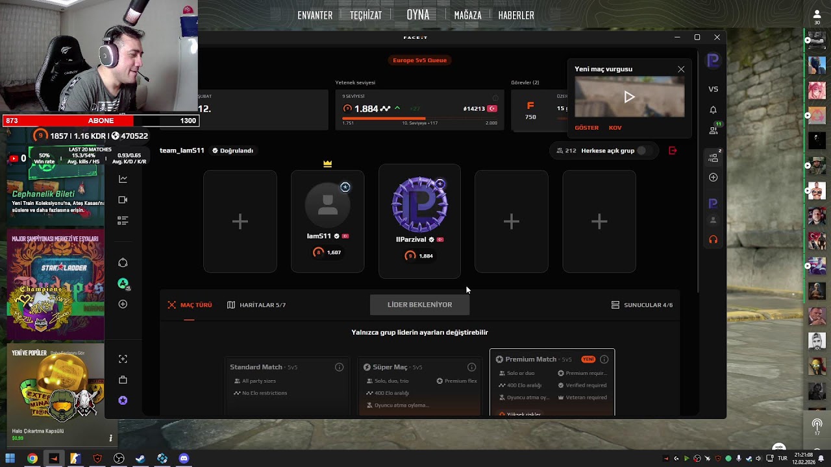Click KOV in the highlight popup
This screenshot has height=467, width=831.
coord(615,128)
